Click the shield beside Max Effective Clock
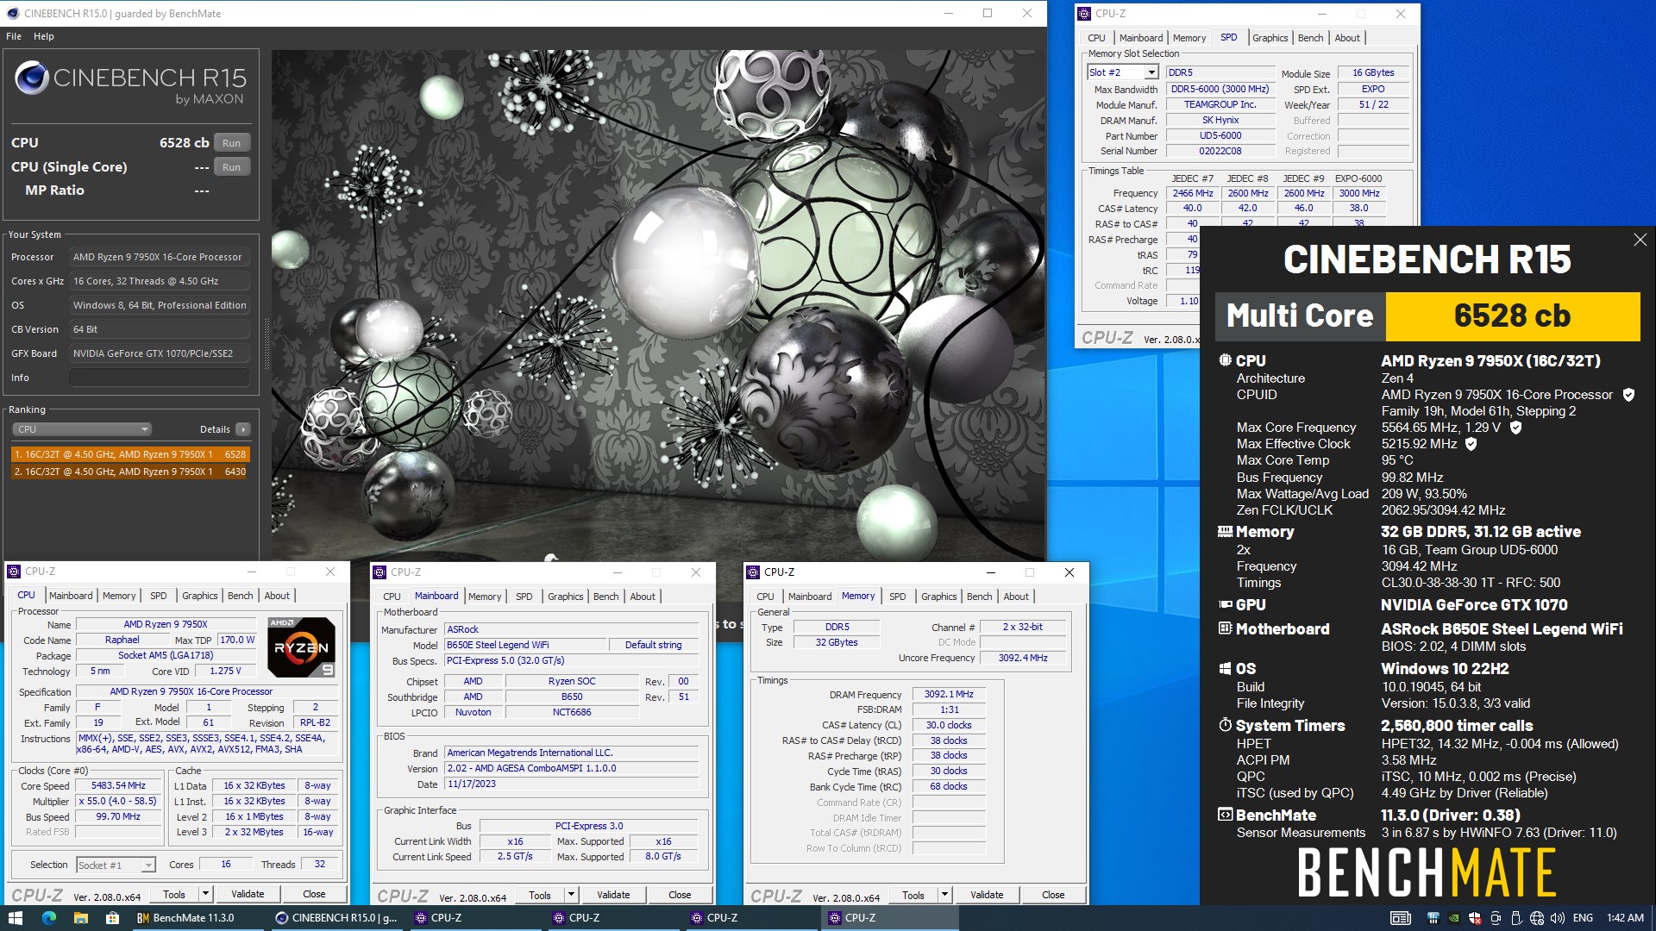 click(1471, 444)
